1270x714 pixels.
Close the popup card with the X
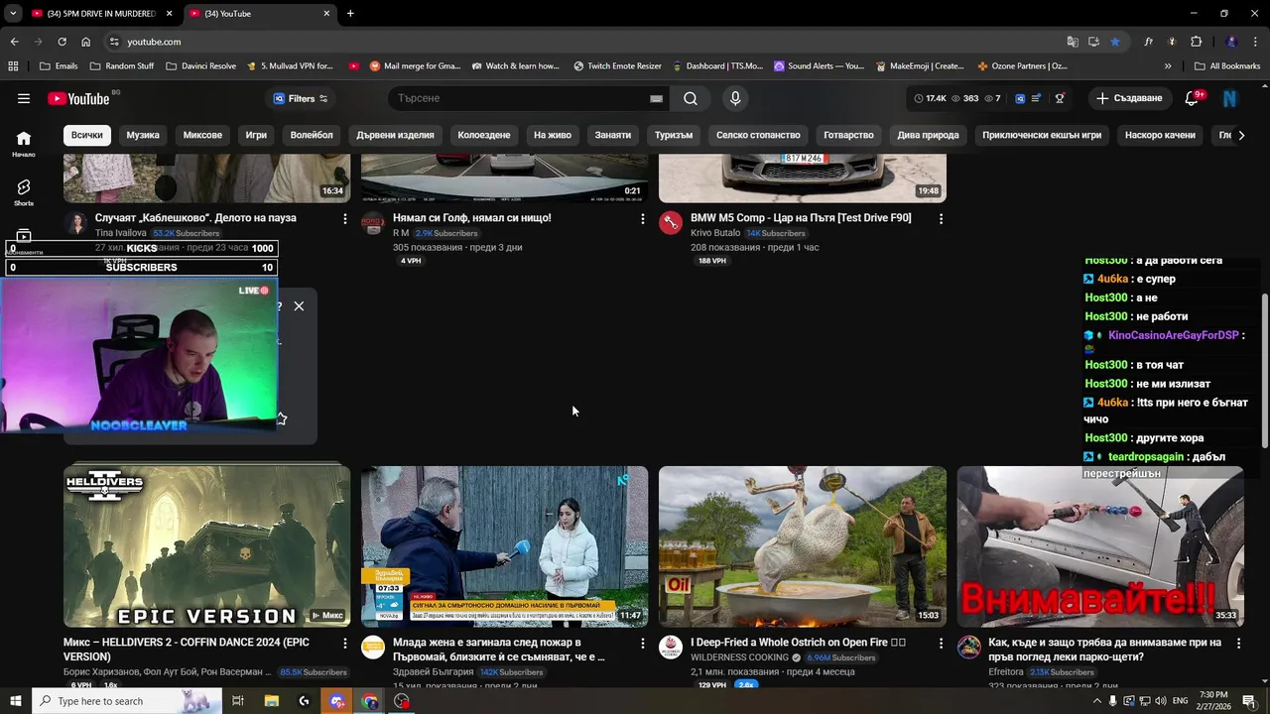click(299, 305)
